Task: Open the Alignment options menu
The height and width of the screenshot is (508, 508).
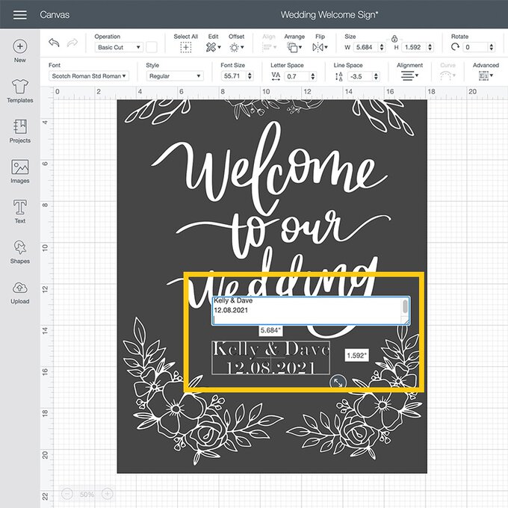Action: point(409,75)
